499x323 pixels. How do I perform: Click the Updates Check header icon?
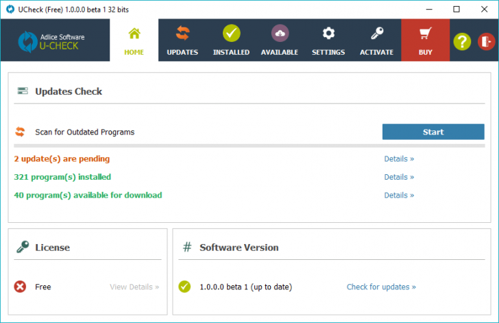tap(23, 91)
